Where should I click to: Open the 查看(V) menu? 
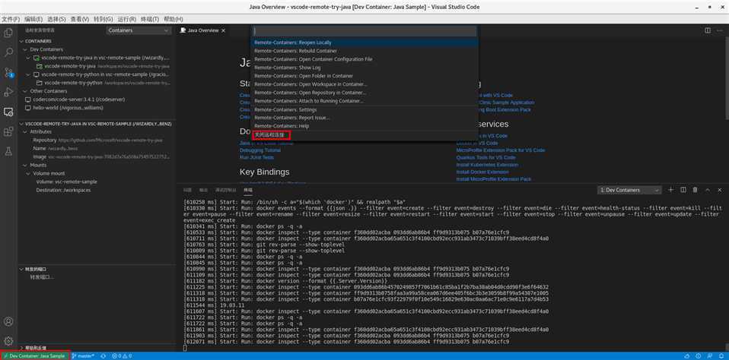(x=79, y=19)
